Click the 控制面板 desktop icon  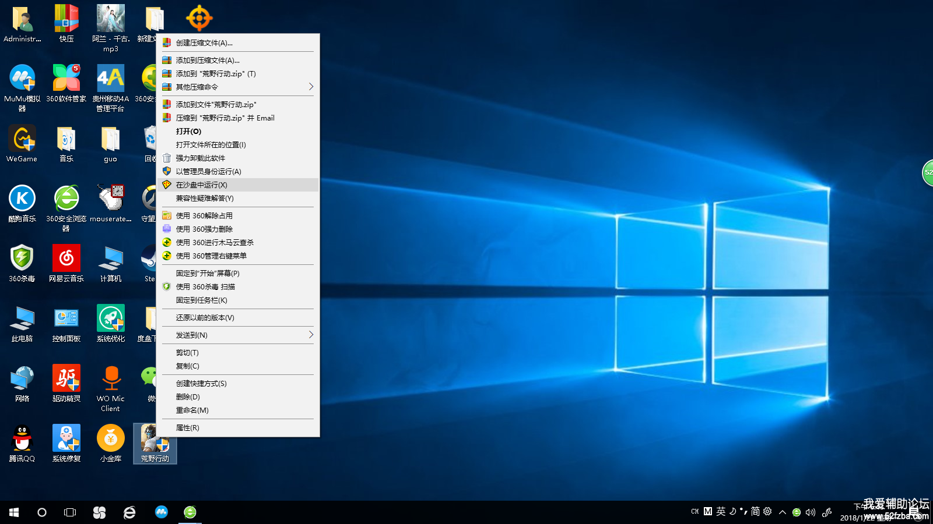[x=66, y=319]
